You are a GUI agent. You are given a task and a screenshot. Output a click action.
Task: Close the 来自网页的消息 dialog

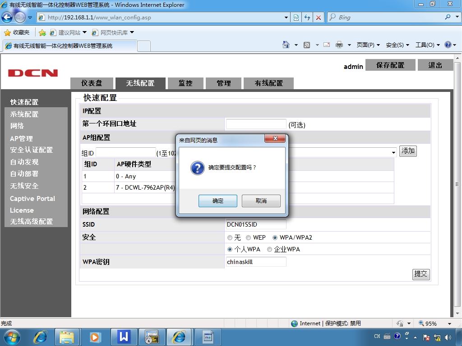[x=275, y=138]
